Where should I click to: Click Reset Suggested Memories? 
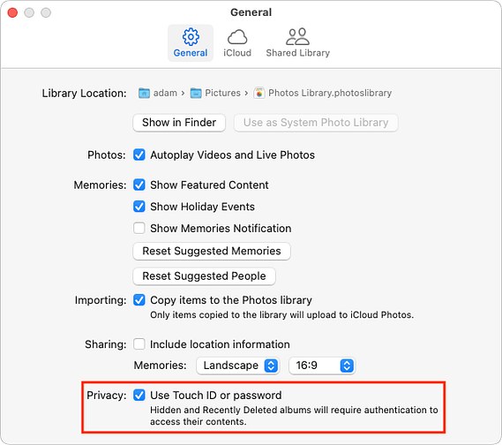[212, 251]
